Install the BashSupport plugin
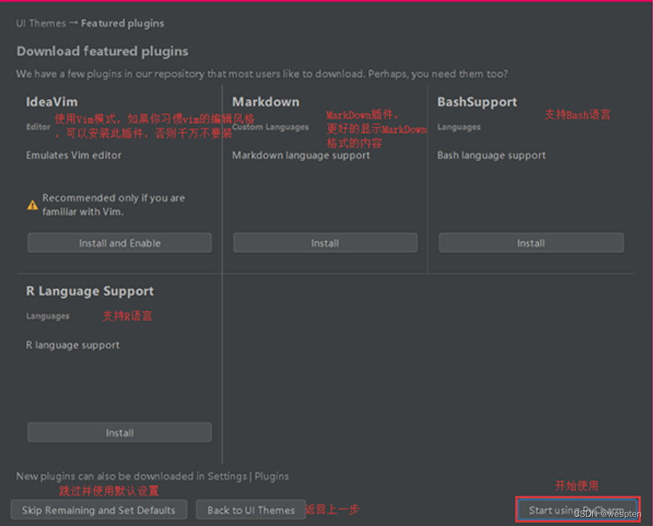The image size is (653, 526). click(531, 243)
